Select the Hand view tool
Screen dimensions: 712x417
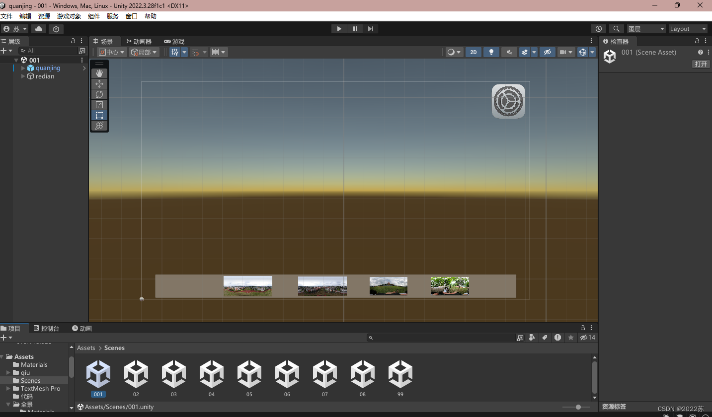99,73
